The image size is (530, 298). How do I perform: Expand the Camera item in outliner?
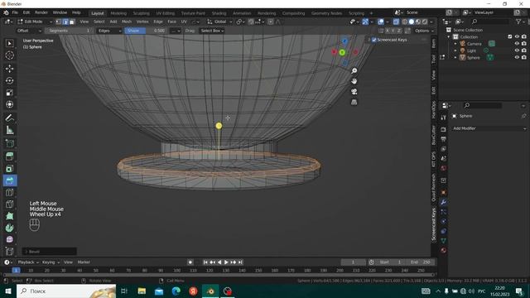tap(455, 44)
